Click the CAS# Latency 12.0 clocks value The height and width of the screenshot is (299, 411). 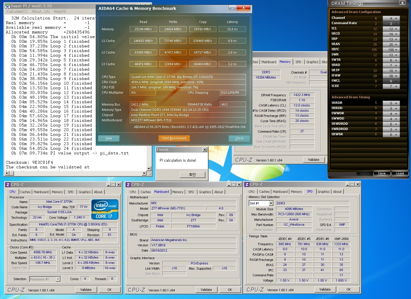(x=302, y=105)
